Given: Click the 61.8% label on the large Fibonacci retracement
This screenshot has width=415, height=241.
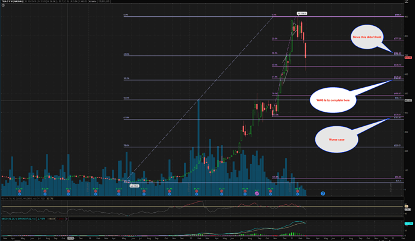Looking at the screenshot, I should pos(126,118).
